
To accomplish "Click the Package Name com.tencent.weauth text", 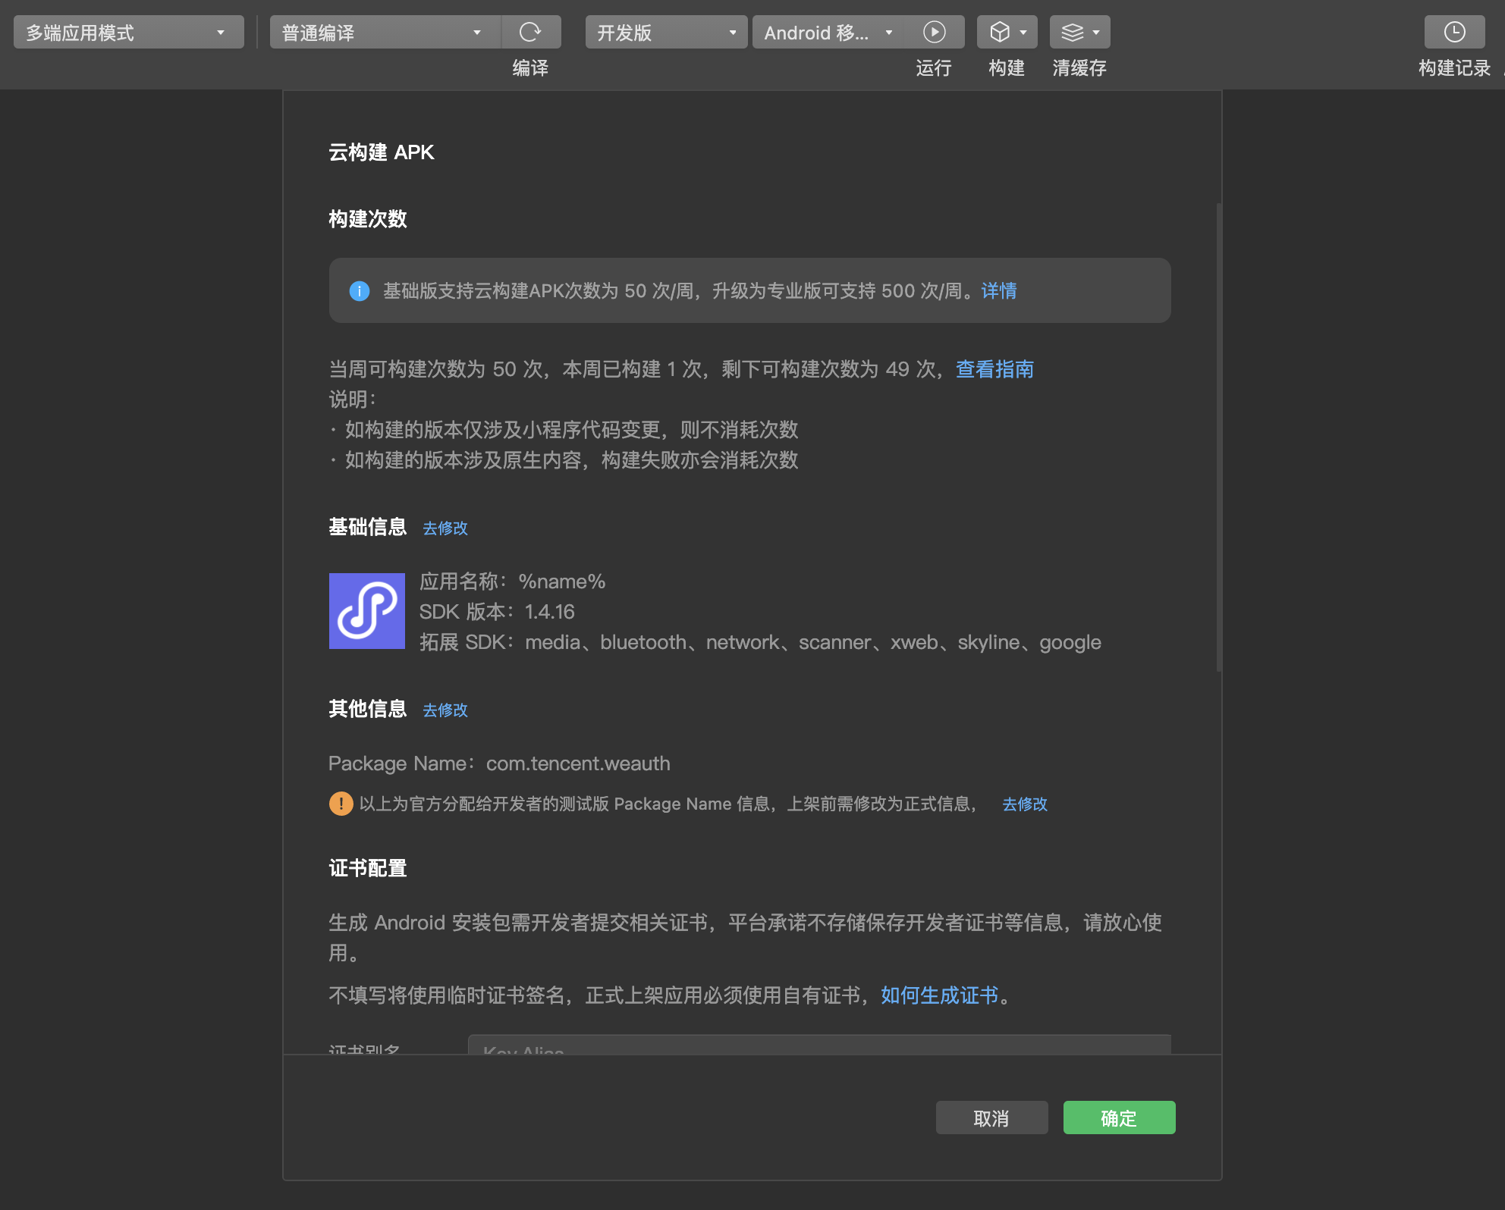I will pos(499,763).
